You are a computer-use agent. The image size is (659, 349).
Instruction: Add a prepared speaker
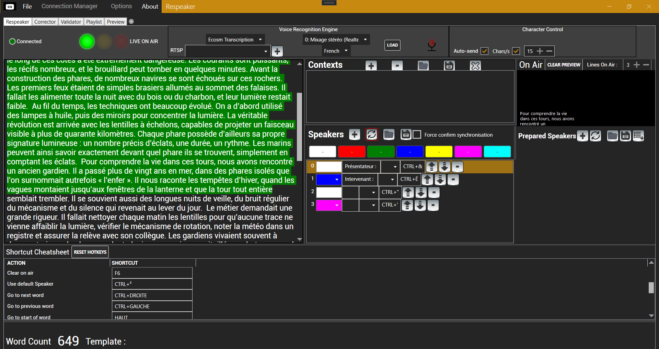tap(582, 136)
